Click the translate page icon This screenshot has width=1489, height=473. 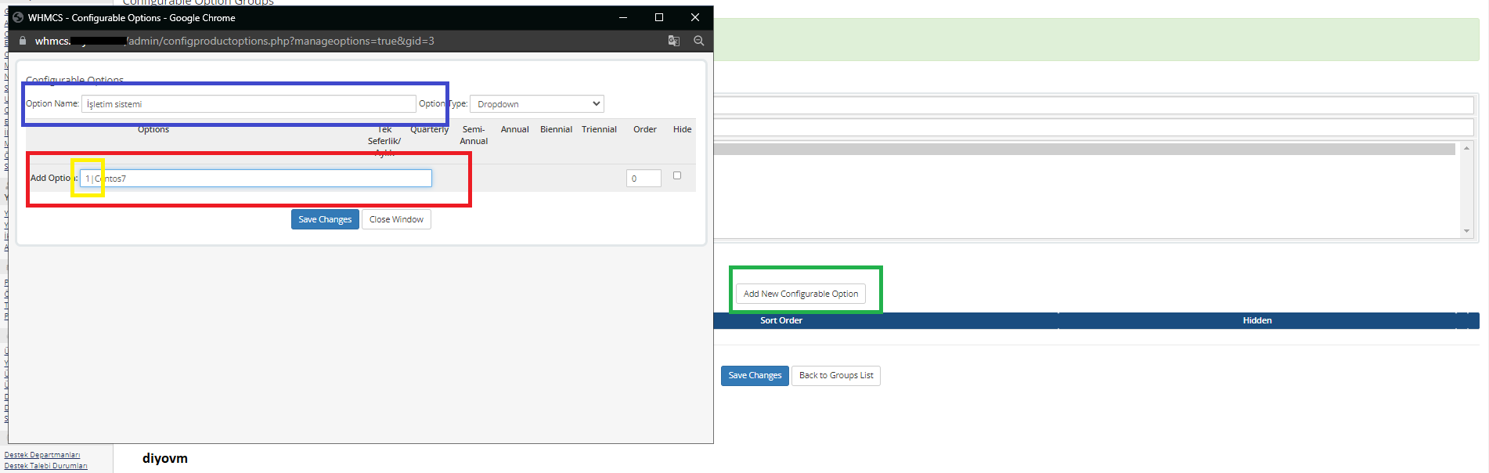pyautogui.click(x=673, y=41)
